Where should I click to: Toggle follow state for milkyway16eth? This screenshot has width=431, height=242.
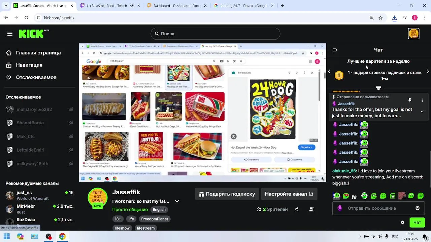pos(71,164)
